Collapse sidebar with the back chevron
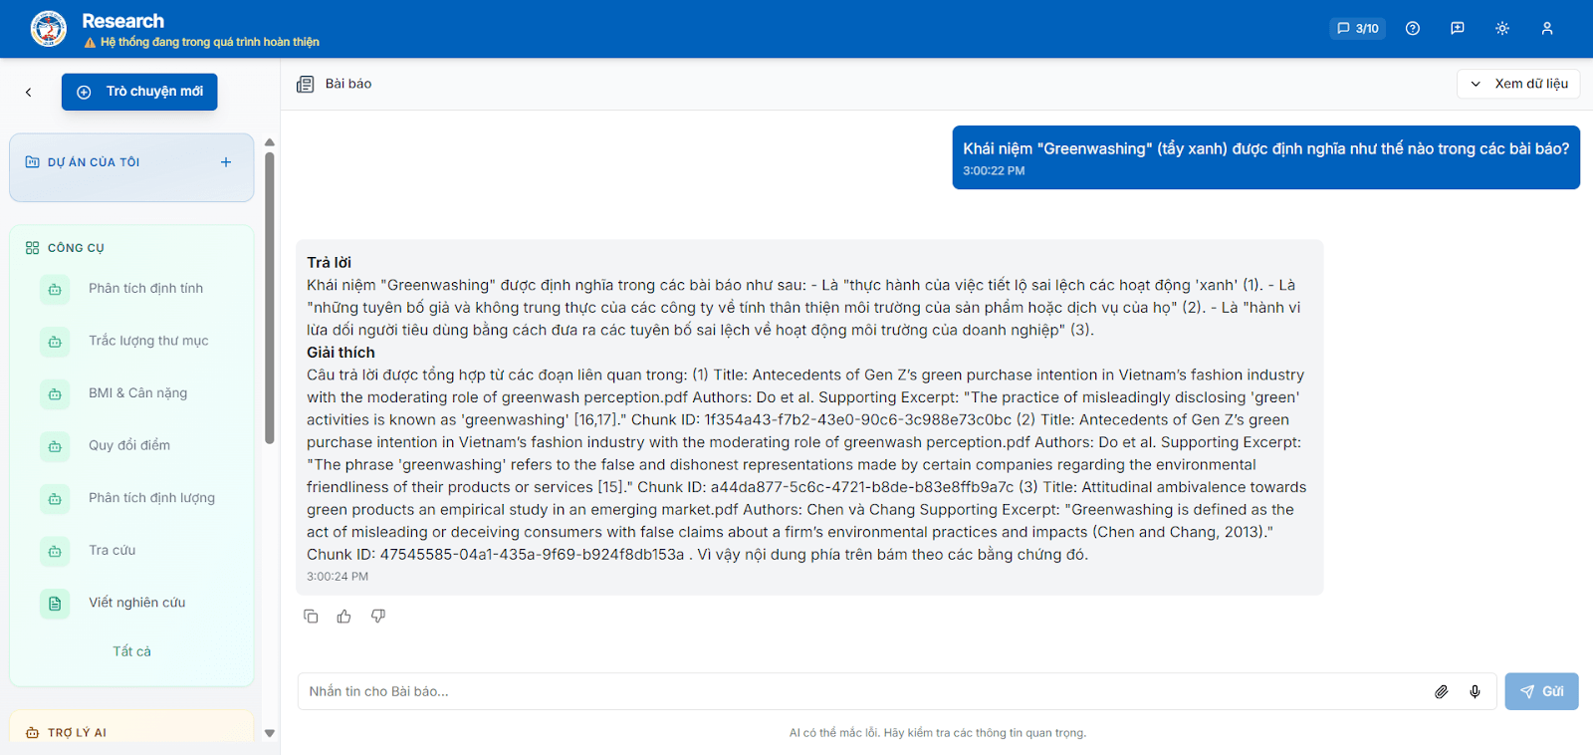Viewport: 1593px width, 755px height. coord(29,92)
